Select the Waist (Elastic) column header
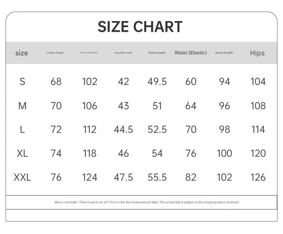This screenshot has height=234, width=283. click(x=191, y=53)
